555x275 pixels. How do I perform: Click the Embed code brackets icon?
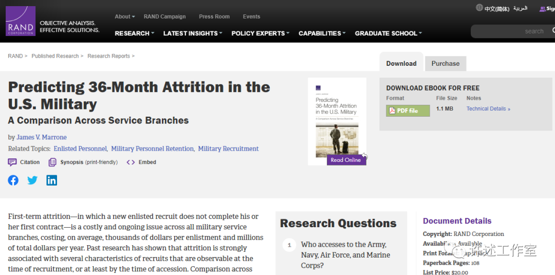point(131,162)
